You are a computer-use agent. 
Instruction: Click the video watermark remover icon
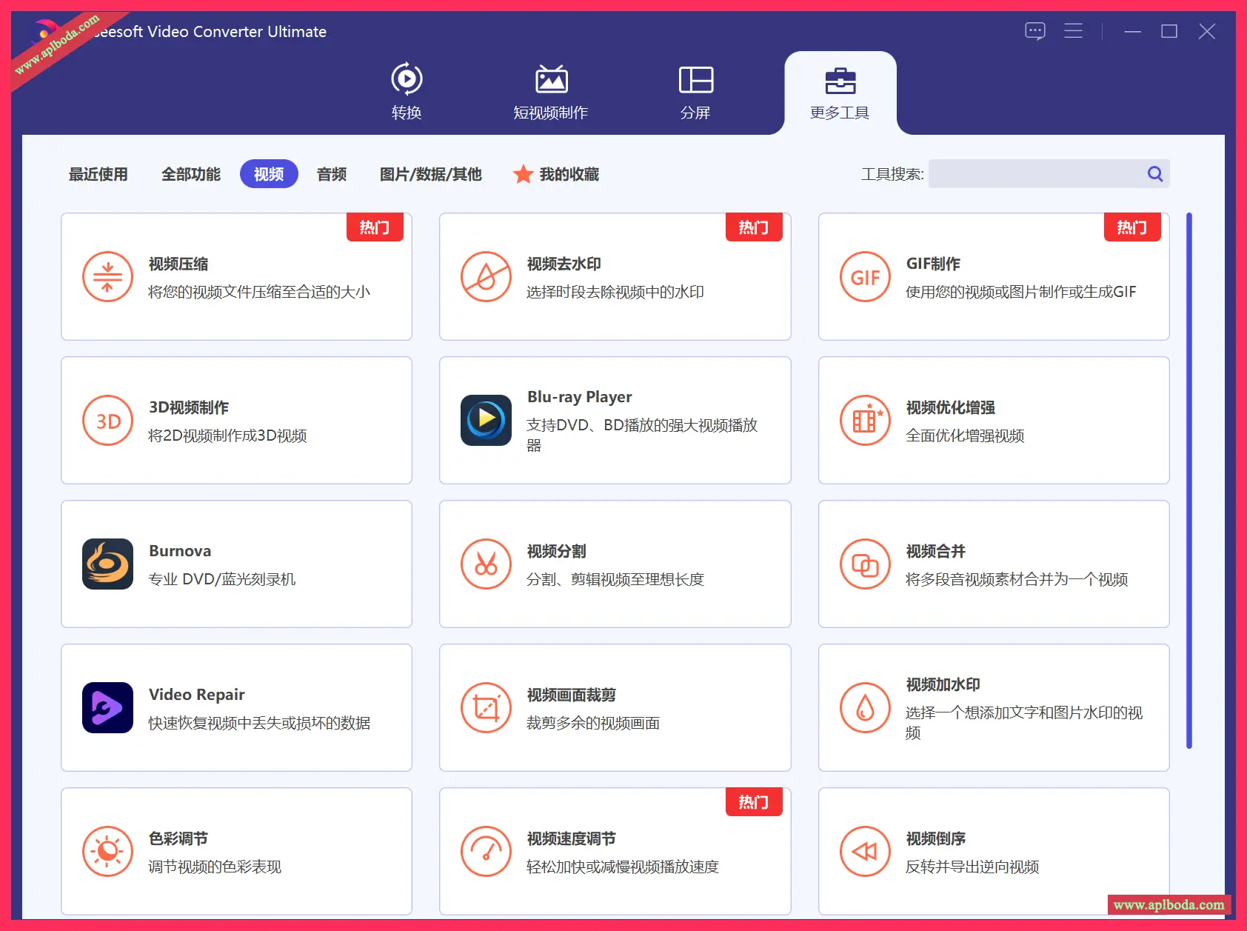486,277
